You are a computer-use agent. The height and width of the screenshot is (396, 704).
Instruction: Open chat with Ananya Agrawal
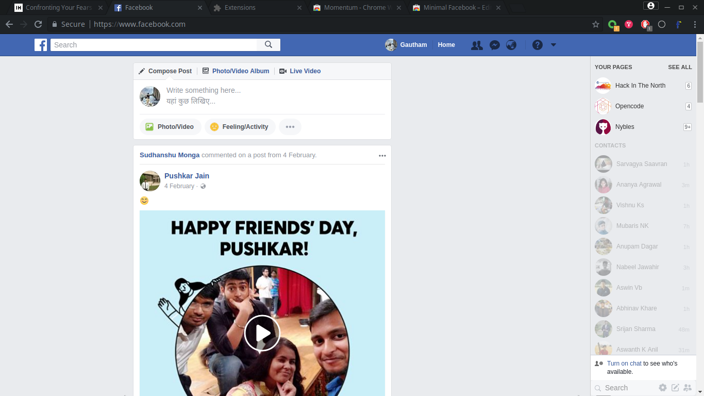click(x=642, y=185)
